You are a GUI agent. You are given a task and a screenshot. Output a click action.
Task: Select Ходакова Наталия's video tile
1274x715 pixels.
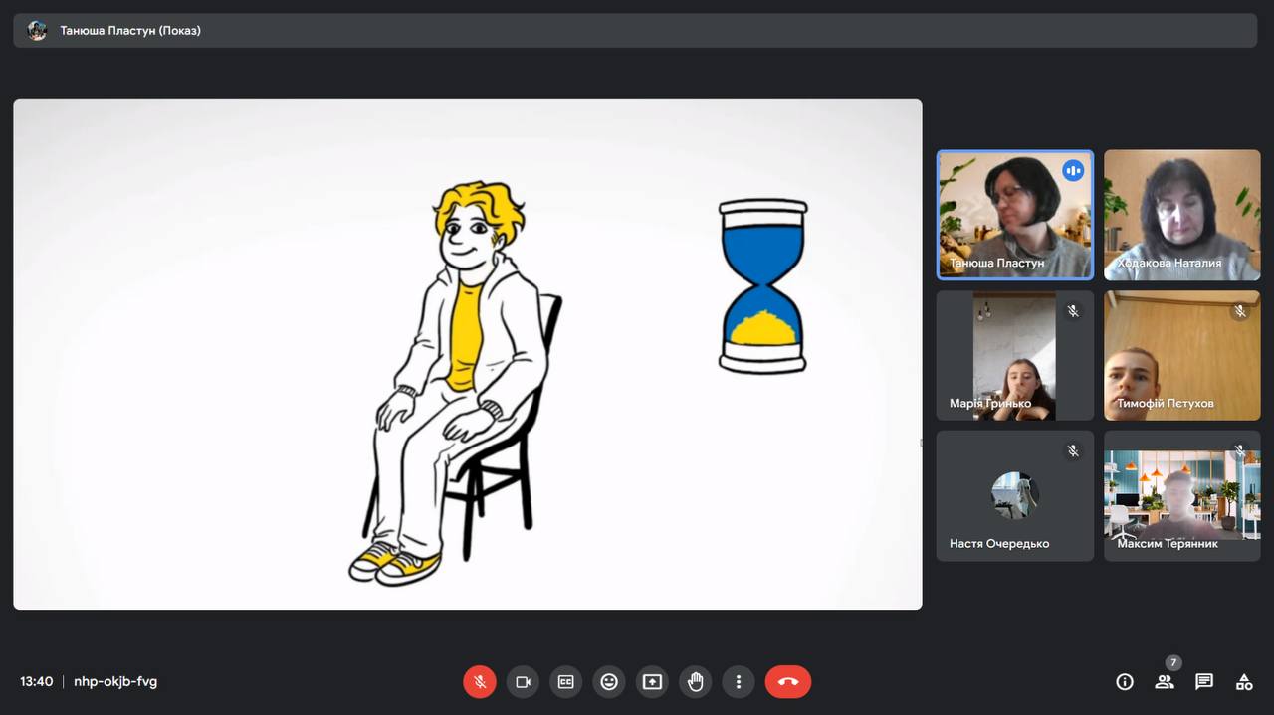(1181, 215)
